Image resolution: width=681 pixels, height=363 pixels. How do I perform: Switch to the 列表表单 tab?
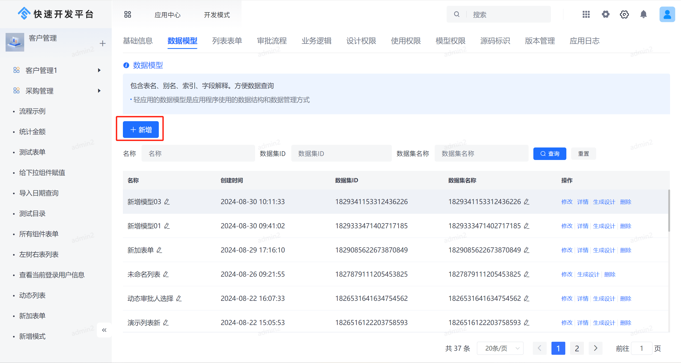227,41
